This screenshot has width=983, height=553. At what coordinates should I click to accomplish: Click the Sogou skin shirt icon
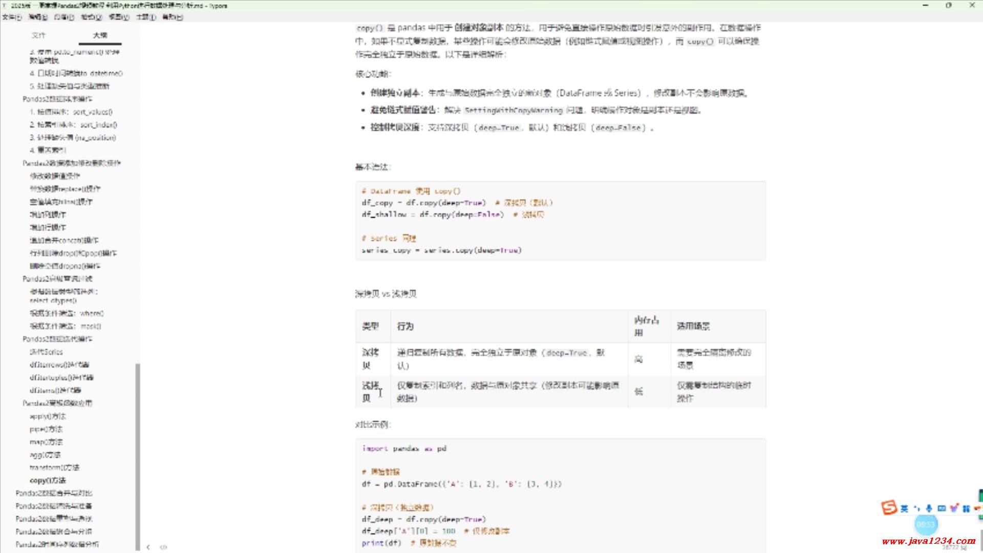(x=954, y=508)
